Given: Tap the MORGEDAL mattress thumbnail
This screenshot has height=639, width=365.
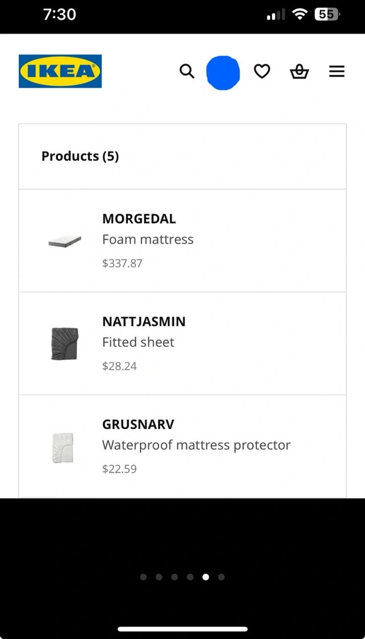Looking at the screenshot, I should pos(64,241).
